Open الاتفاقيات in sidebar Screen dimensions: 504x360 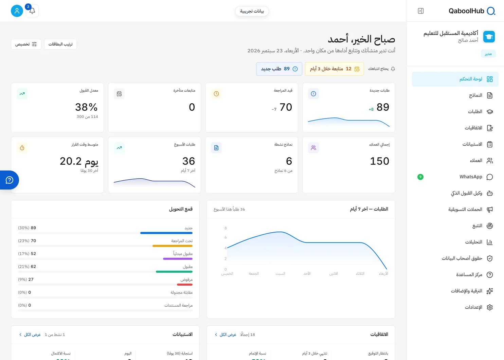[455, 128]
